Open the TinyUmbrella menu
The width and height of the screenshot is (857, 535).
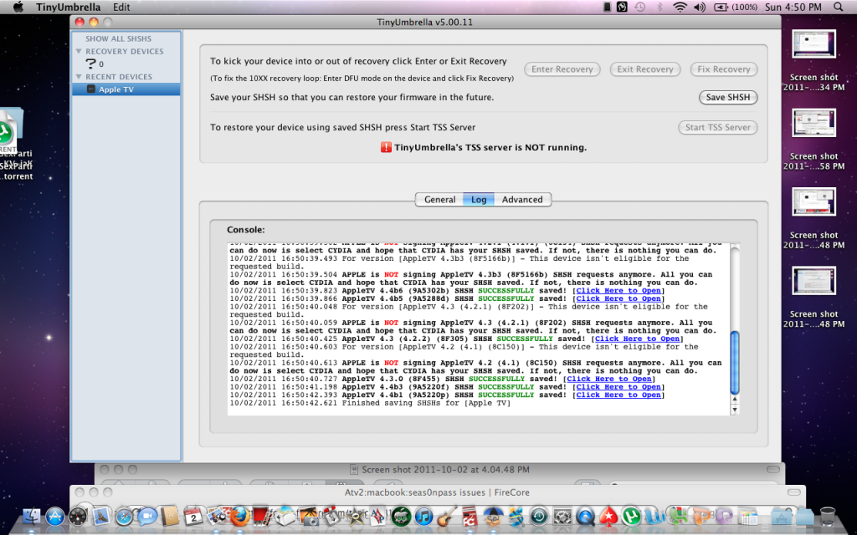(x=68, y=7)
